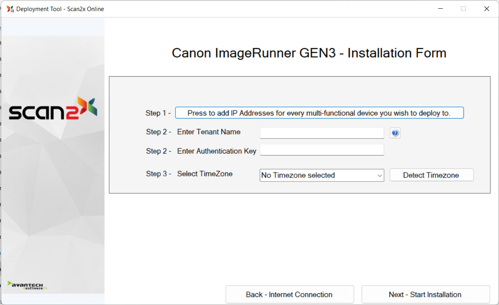This screenshot has height=305, width=499.
Task: Click the greyed-out maximize window button
Action: 463,9
